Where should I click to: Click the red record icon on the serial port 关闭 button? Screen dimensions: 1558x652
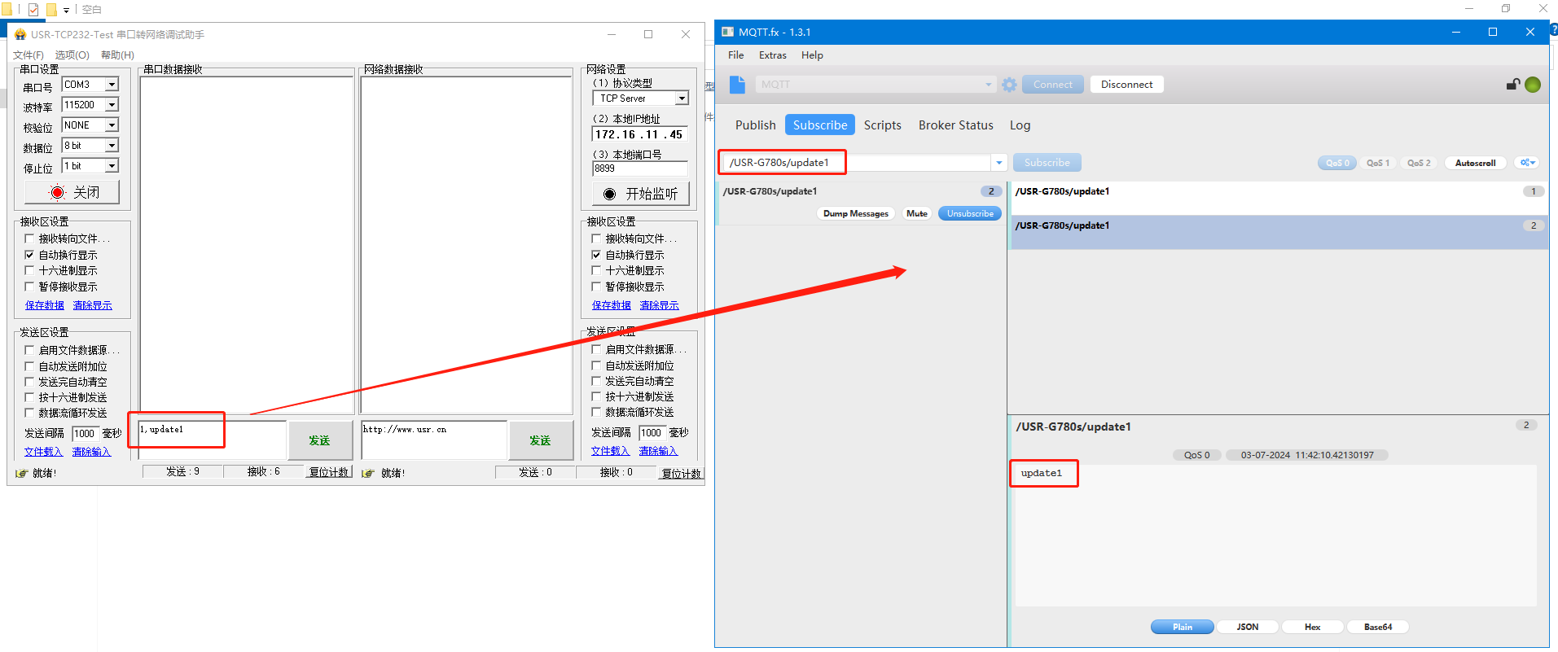tap(57, 193)
